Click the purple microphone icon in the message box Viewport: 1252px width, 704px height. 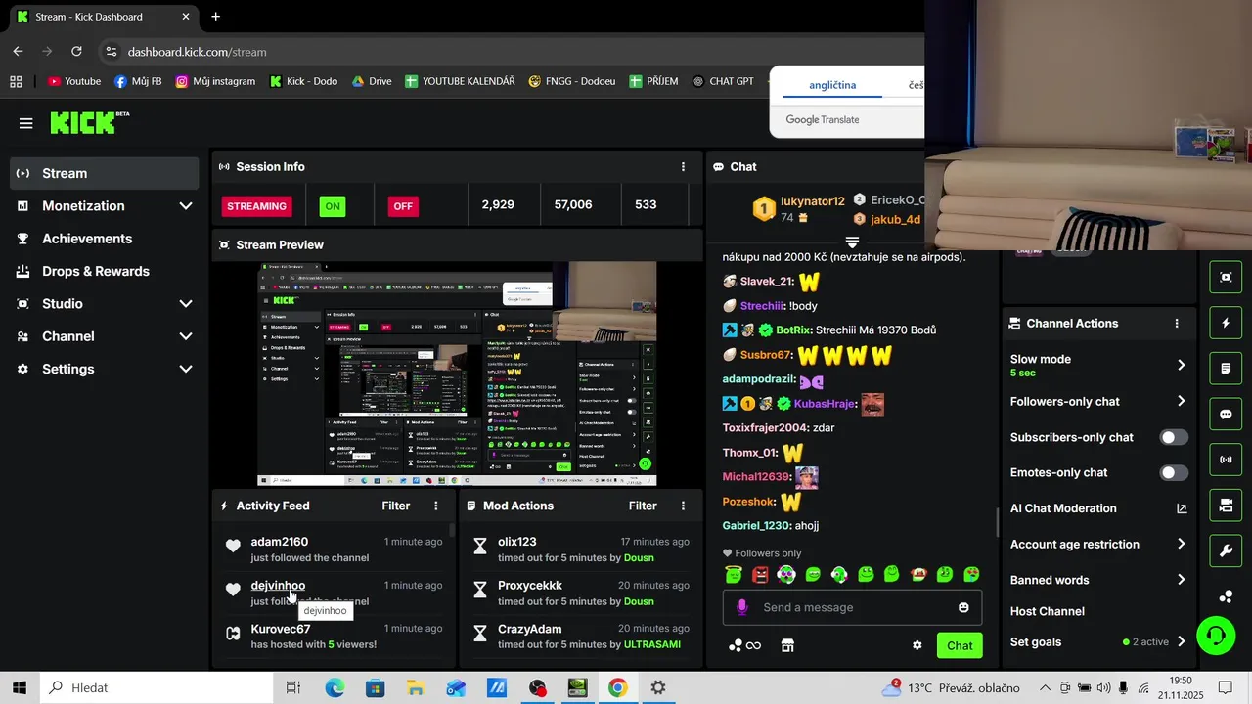[x=742, y=607]
